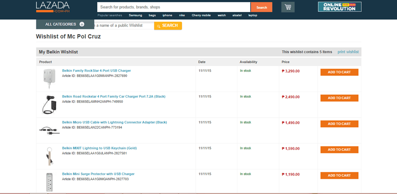Screen dimensions: 397x194
Task: Open Belkin Mini Surge Protector link
Action: point(98,174)
